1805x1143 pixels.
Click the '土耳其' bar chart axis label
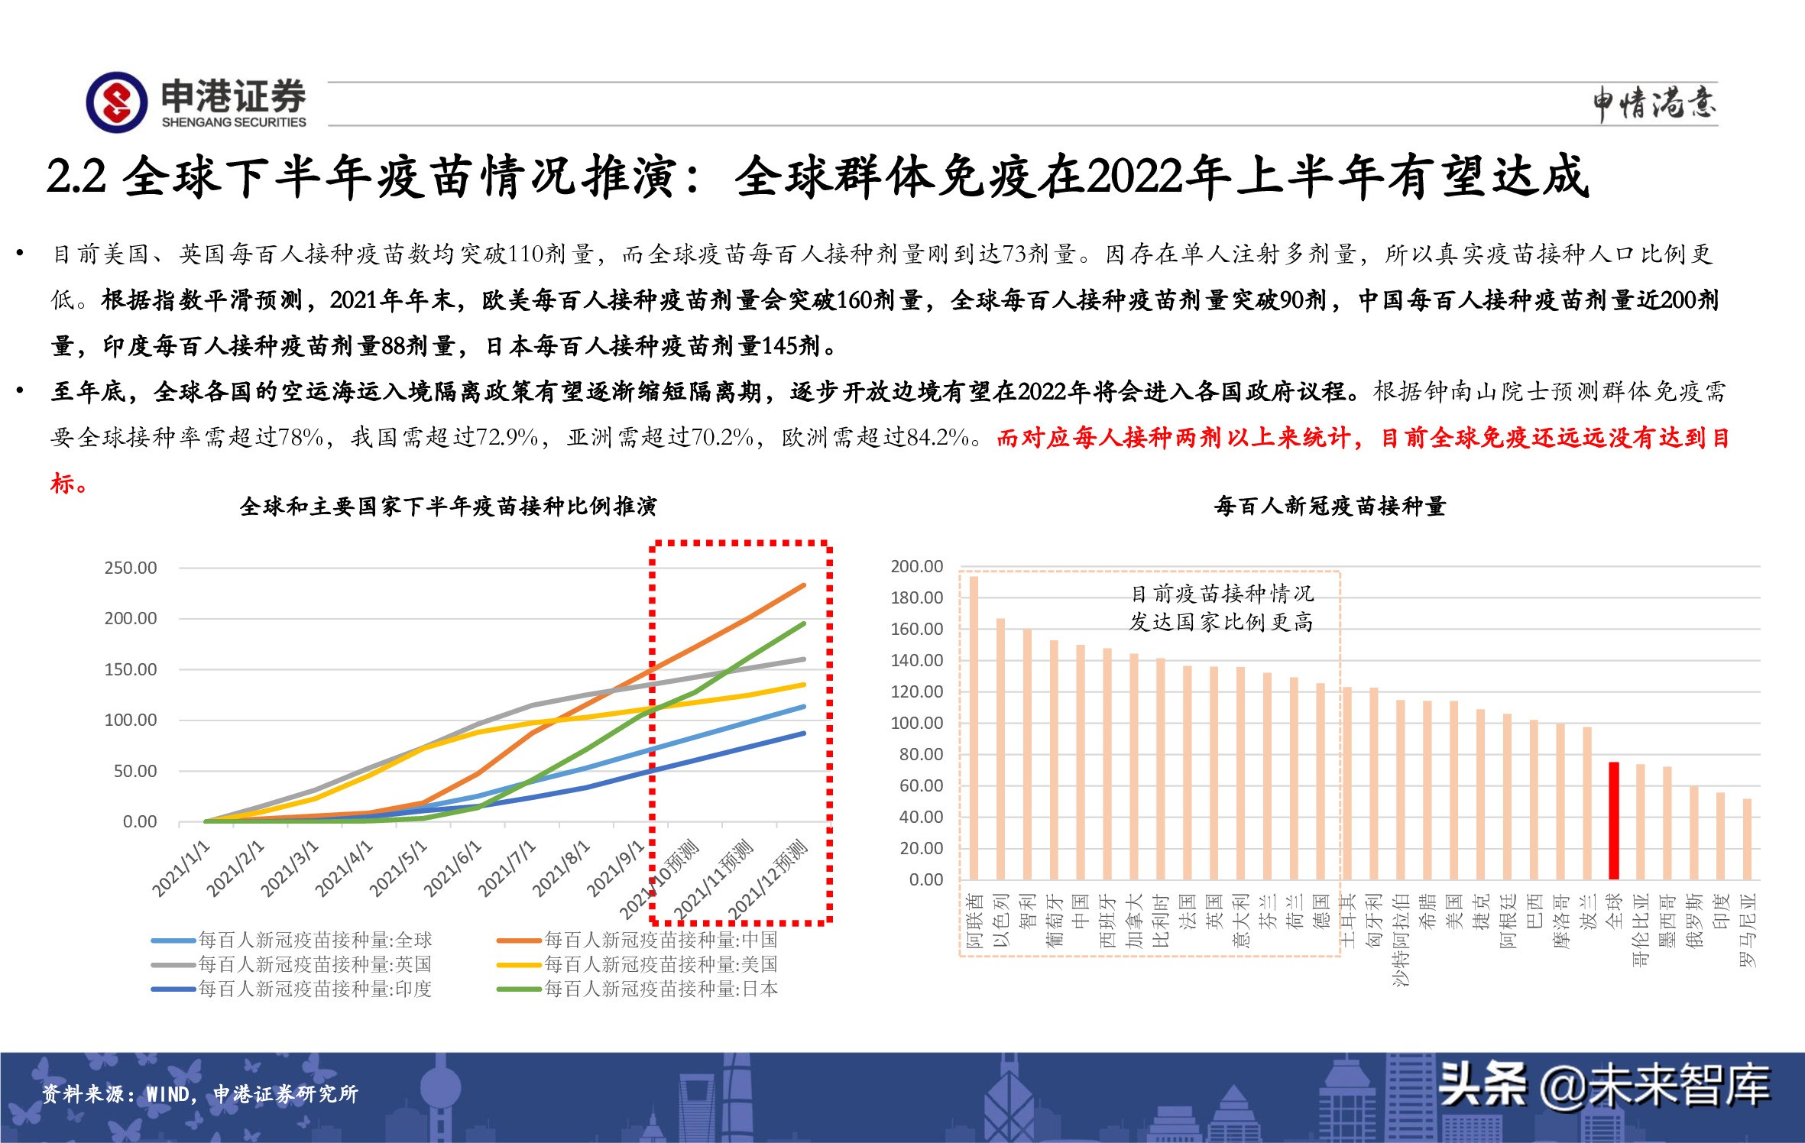point(1347,921)
